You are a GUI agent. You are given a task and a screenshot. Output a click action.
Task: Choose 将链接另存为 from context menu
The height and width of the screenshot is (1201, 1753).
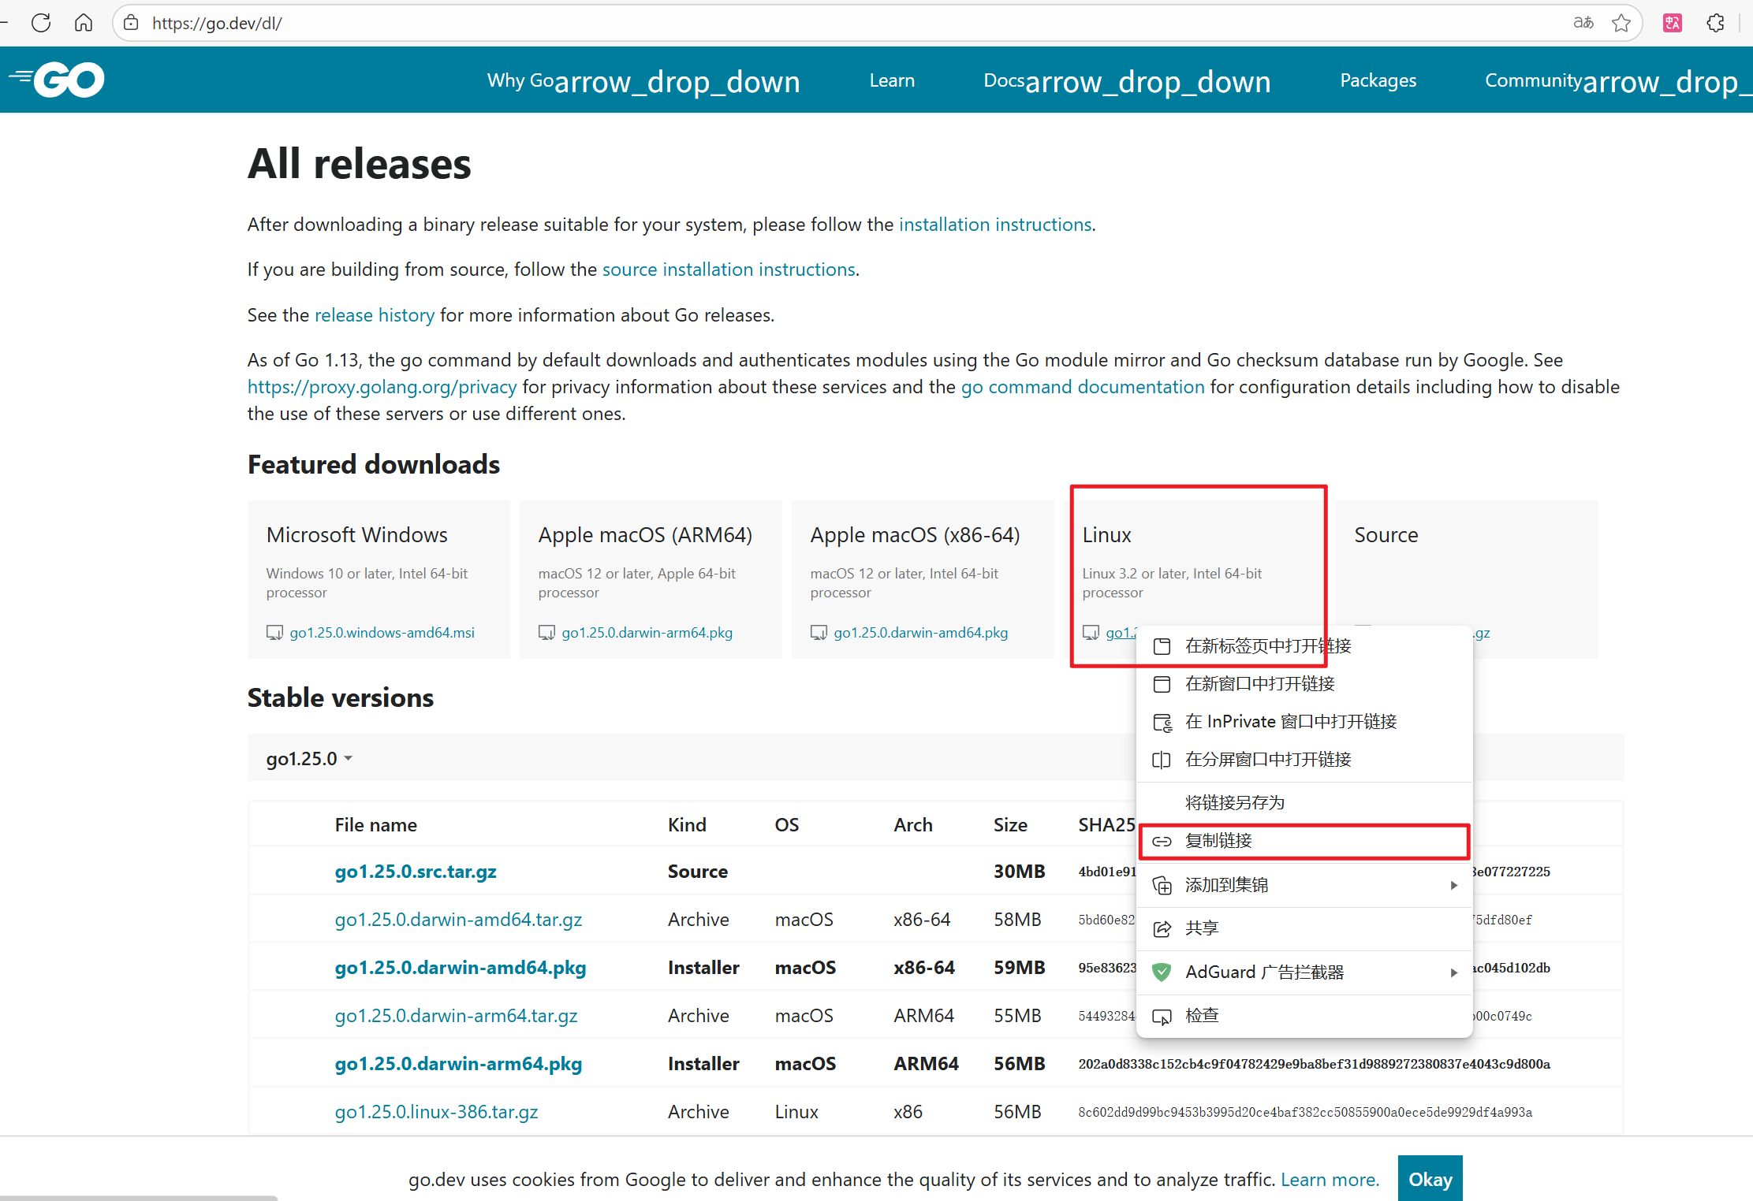coord(1304,803)
